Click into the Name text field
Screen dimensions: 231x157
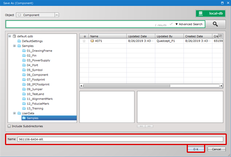pos(119,139)
